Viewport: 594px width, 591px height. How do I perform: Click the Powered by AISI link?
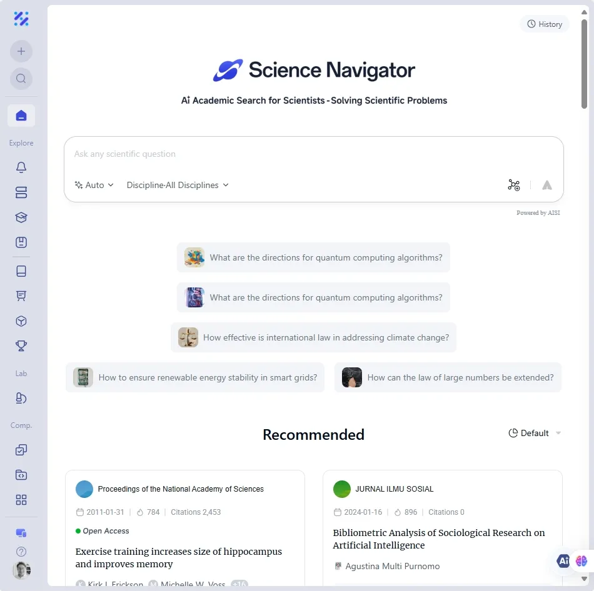click(538, 212)
